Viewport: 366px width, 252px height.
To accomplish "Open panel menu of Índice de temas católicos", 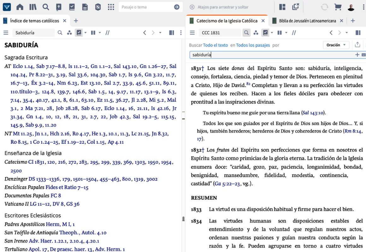I will [x=6, y=33].
